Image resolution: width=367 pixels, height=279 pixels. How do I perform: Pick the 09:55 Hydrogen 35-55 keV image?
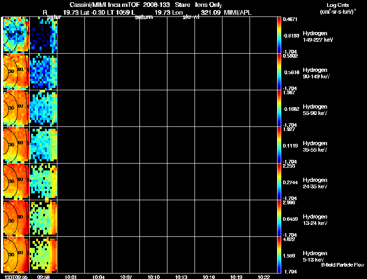click(x=16, y=145)
